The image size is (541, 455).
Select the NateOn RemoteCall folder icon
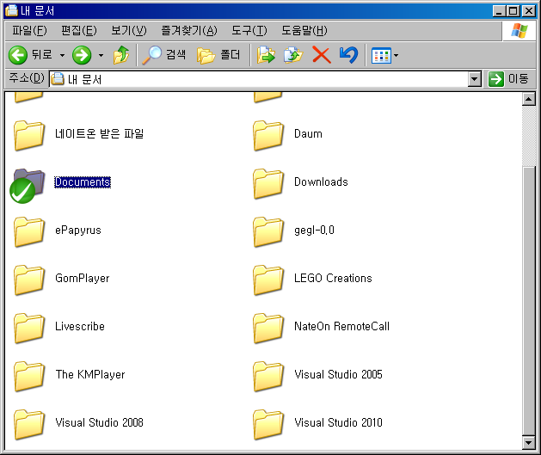(x=268, y=328)
